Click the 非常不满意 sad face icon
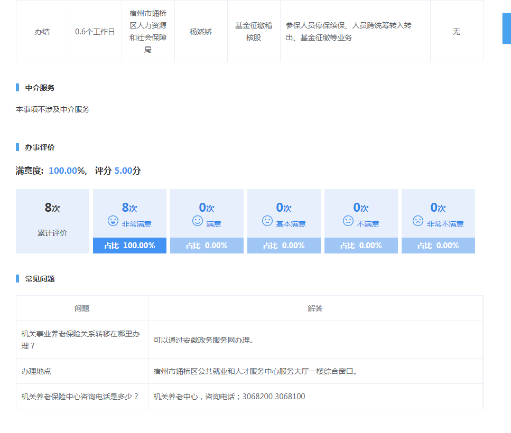511x433 pixels. 418,221
